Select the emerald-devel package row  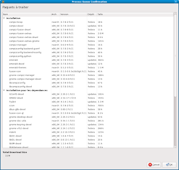coord(88,64)
